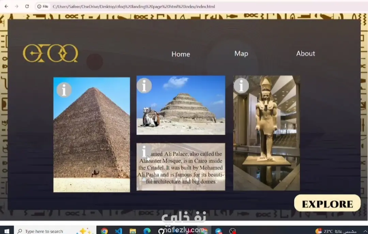The width and height of the screenshot is (368, 234).
Task: Open Microsoft Edge from the taskbar
Action: pyautogui.click(x=147, y=231)
